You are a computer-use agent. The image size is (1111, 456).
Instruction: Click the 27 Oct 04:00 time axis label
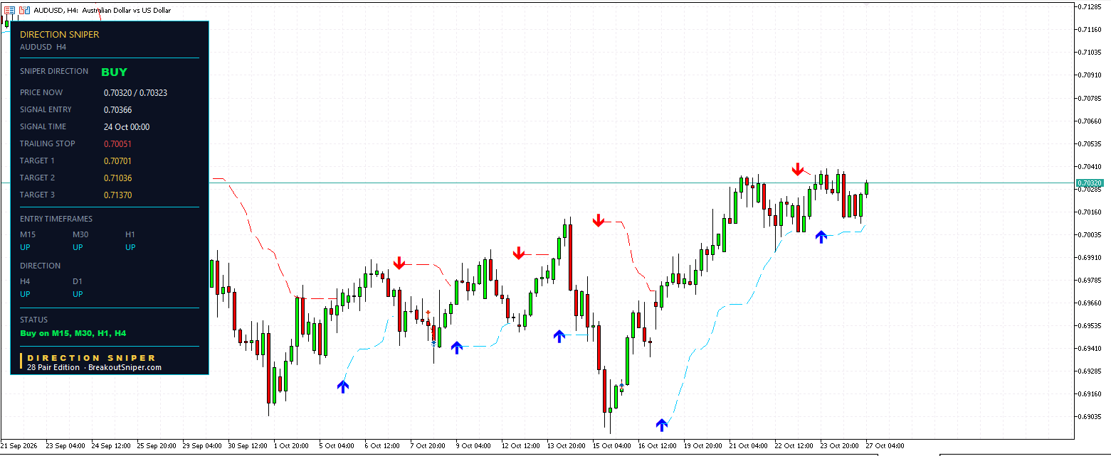click(x=885, y=446)
